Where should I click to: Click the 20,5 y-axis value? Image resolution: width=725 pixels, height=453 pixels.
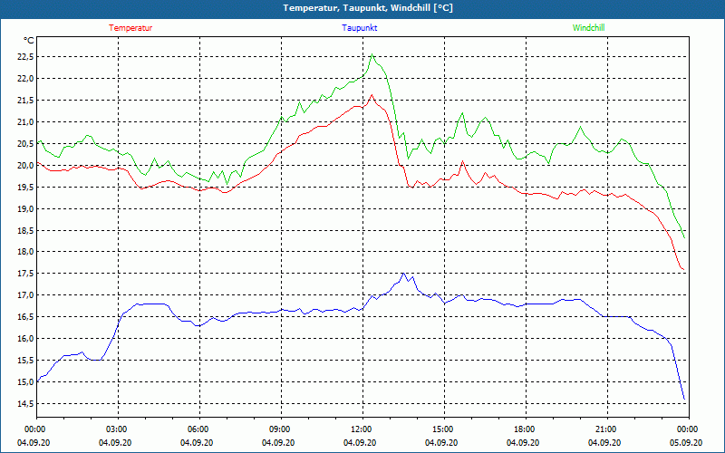(25, 144)
